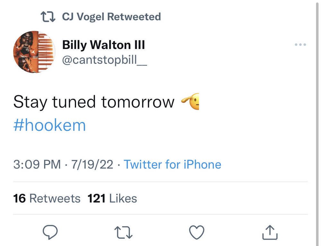Click the small retweet icon beside CJ Vogel

pyautogui.click(x=48, y=16)
